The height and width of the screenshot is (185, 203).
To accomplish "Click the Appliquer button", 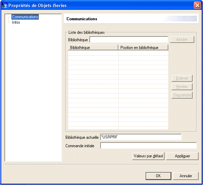I will (x=182, y=156).
